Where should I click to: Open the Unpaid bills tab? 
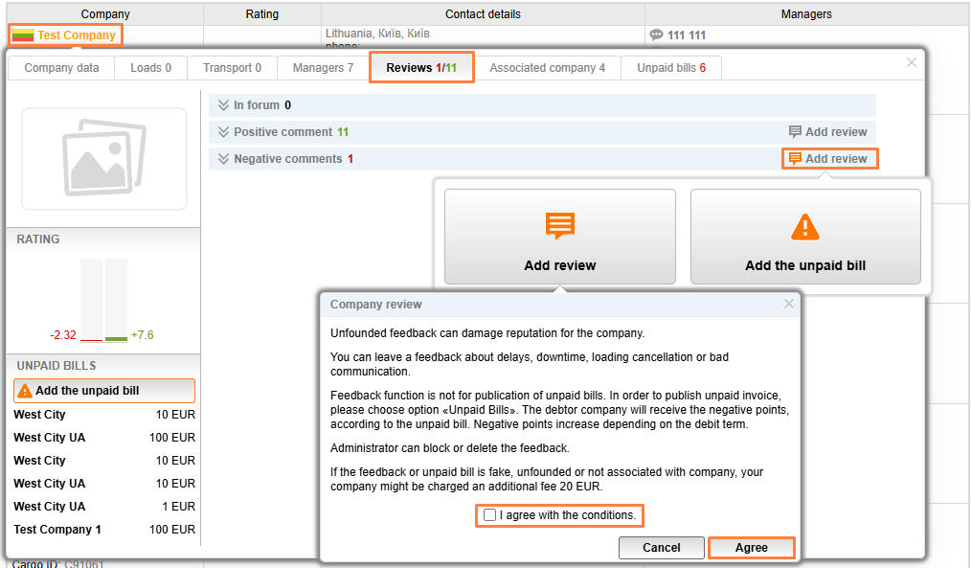[671, 68]
